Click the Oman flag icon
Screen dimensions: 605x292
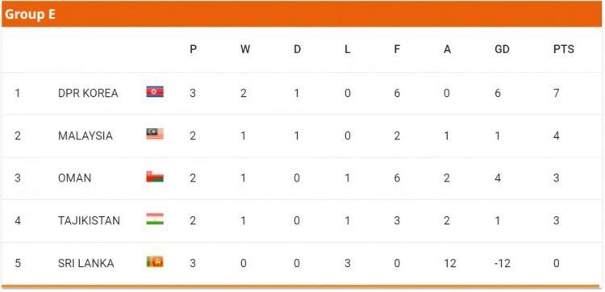tap(155, 177)
